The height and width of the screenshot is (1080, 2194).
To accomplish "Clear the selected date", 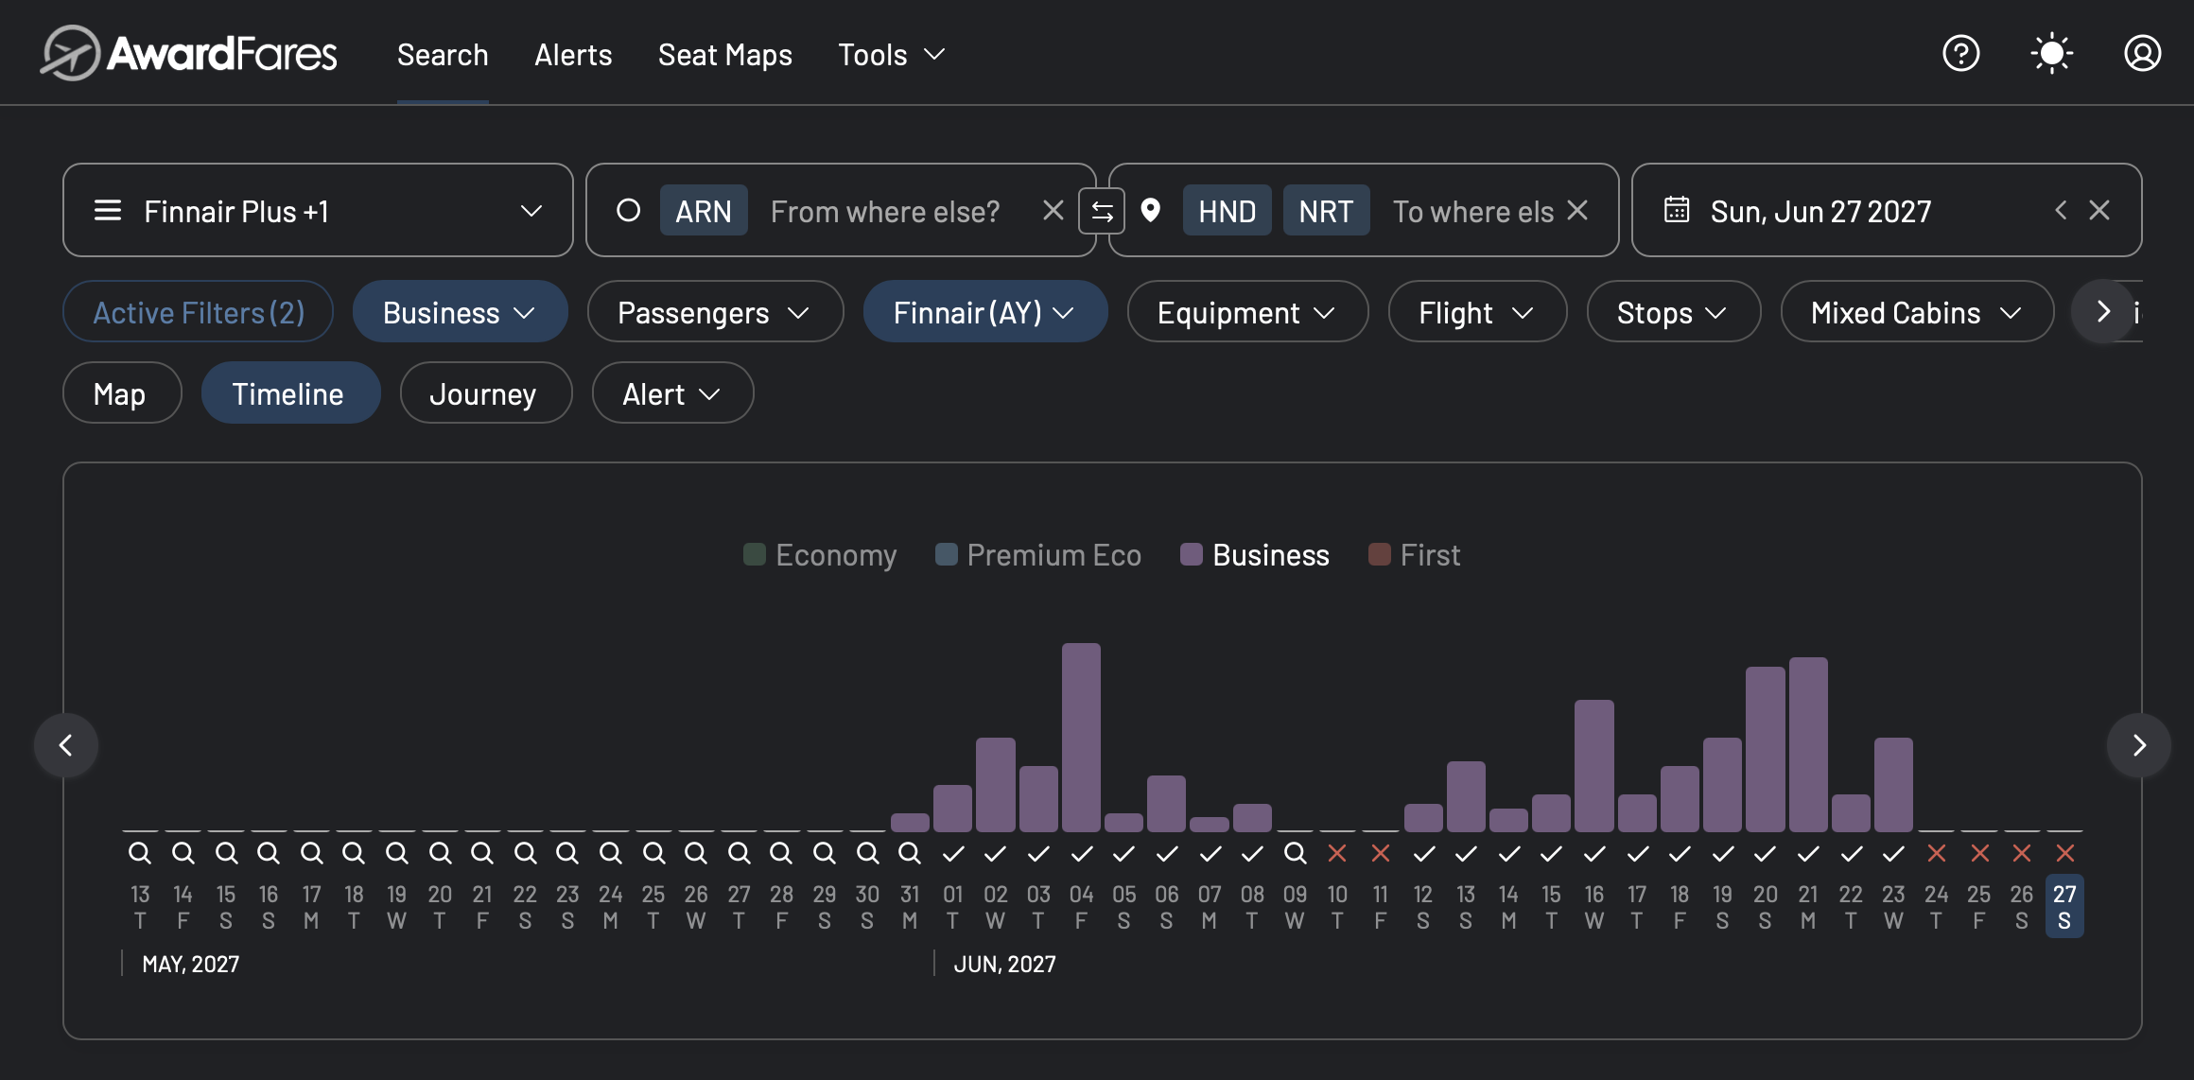I will click(x=2098, y=210).
